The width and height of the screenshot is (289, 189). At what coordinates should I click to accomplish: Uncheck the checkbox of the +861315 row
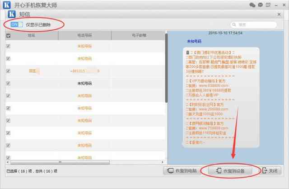click(8, 71)
